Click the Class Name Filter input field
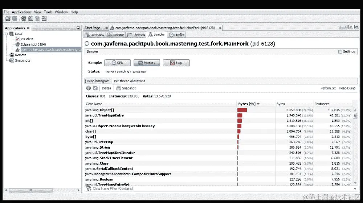Screen dimensions: 363x203 pos(222,188)
